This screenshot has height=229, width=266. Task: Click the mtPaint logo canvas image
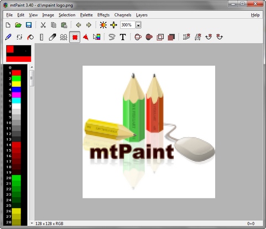(x=149, y=132)
